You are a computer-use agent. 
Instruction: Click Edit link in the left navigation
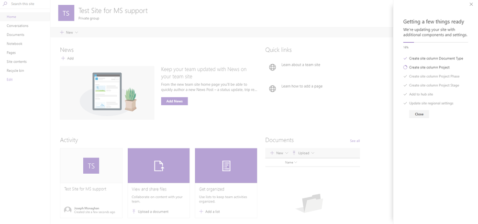point(10,79)
